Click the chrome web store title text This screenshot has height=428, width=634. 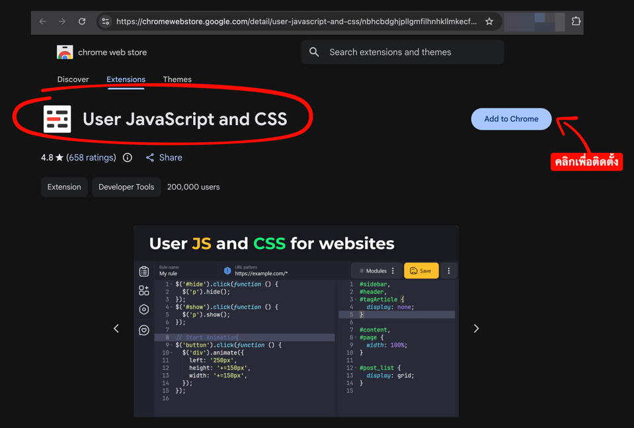112,52
